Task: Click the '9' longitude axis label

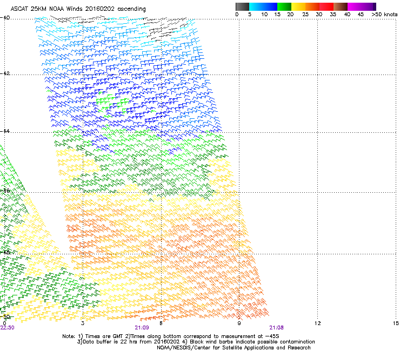Action: pyautogui.click(x=239, y=323)
